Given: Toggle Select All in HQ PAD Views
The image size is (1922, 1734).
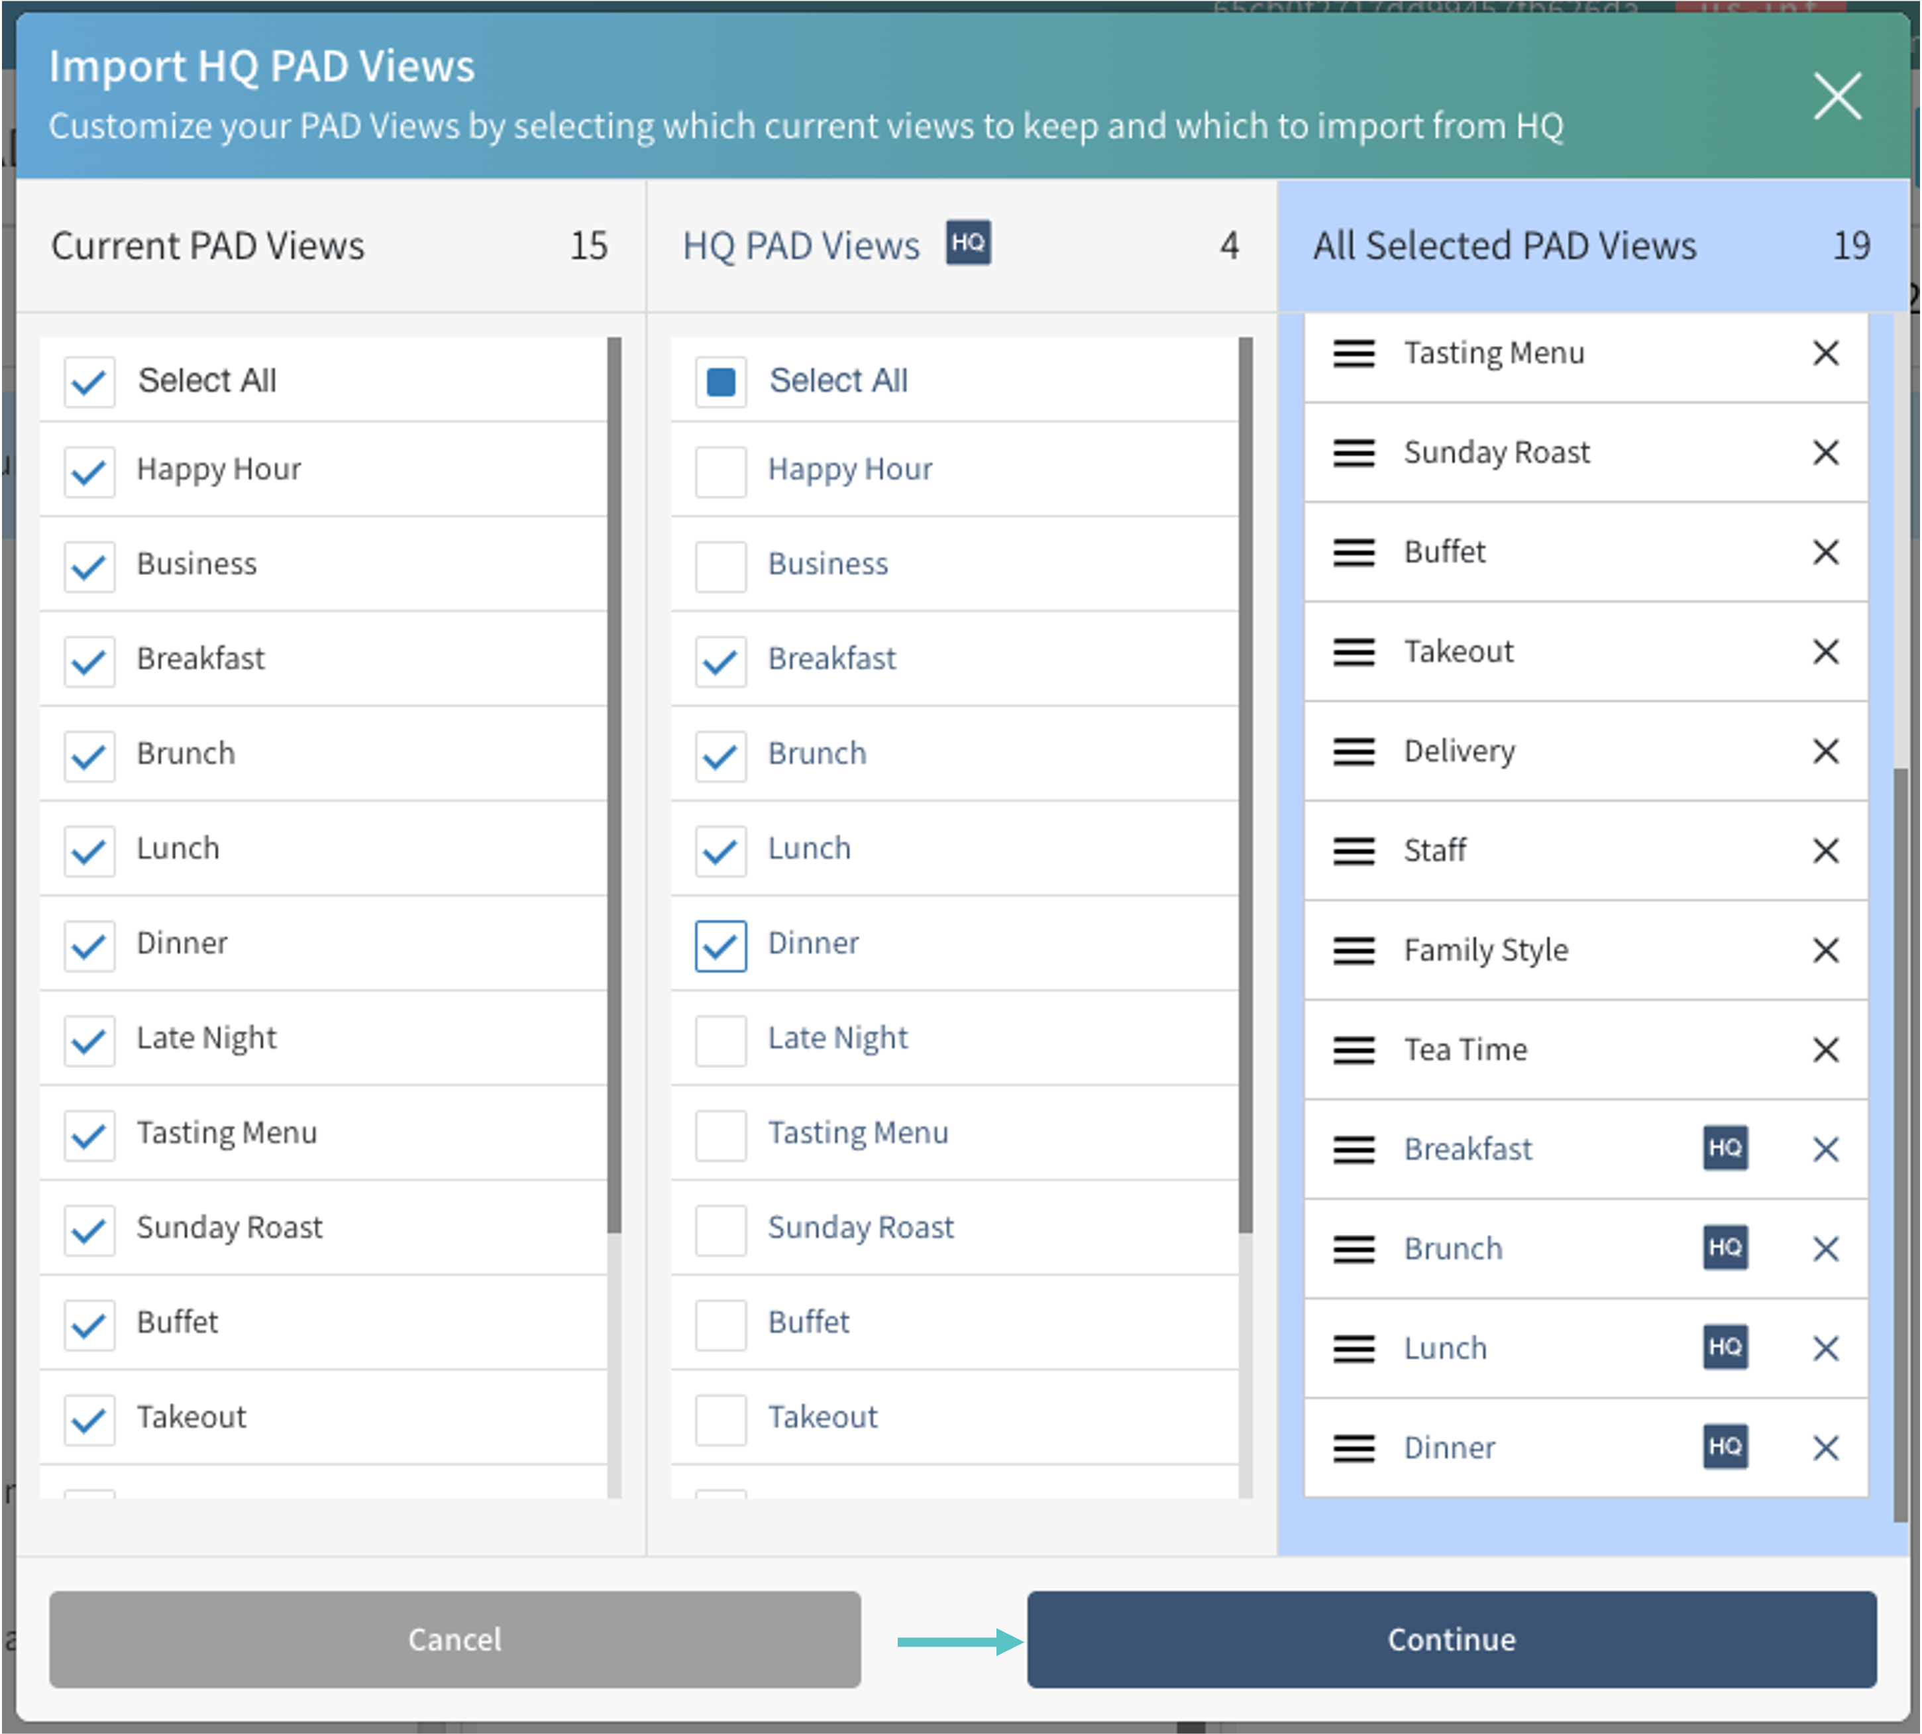Looking at the screenshot, I should 721,382.
